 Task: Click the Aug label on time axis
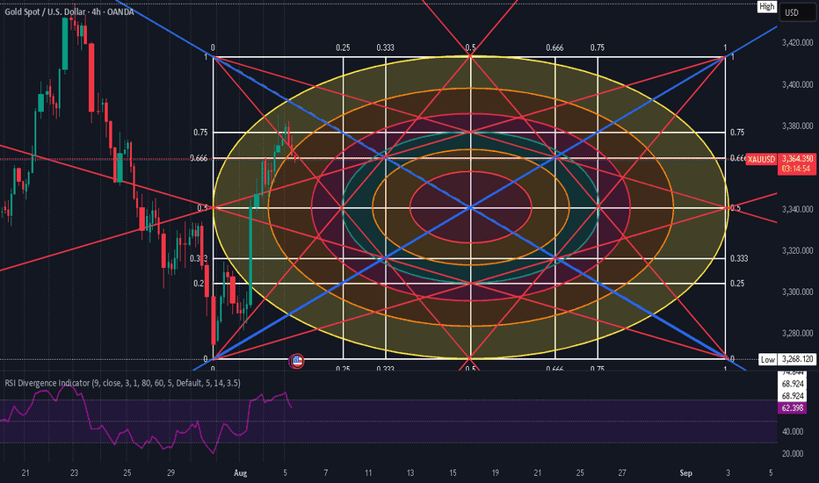click(240, 473)
